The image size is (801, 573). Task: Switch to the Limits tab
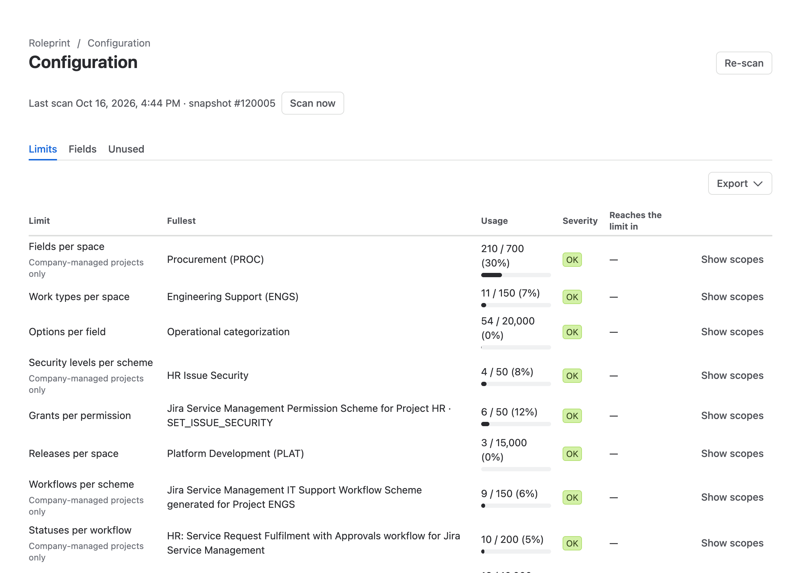[43, 149]
